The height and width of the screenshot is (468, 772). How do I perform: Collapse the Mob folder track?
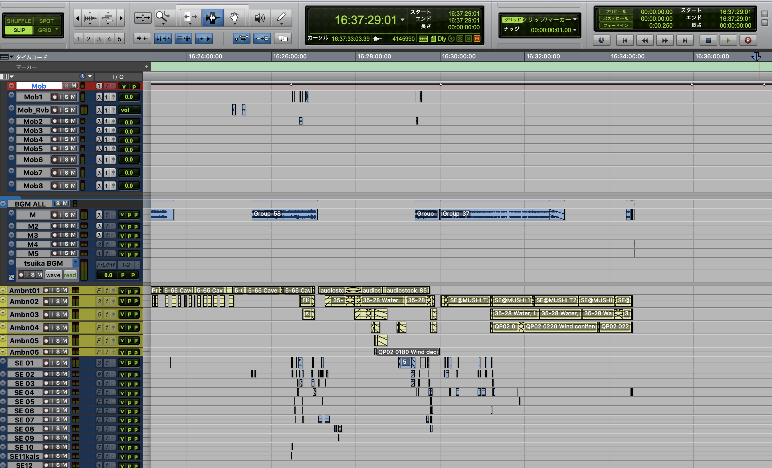pyautogui.click(x=11, y=86)
